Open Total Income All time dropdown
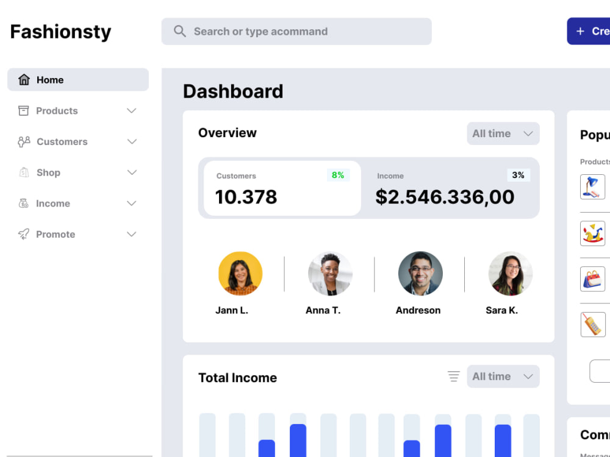610x457 pixels. coord(503,376)
